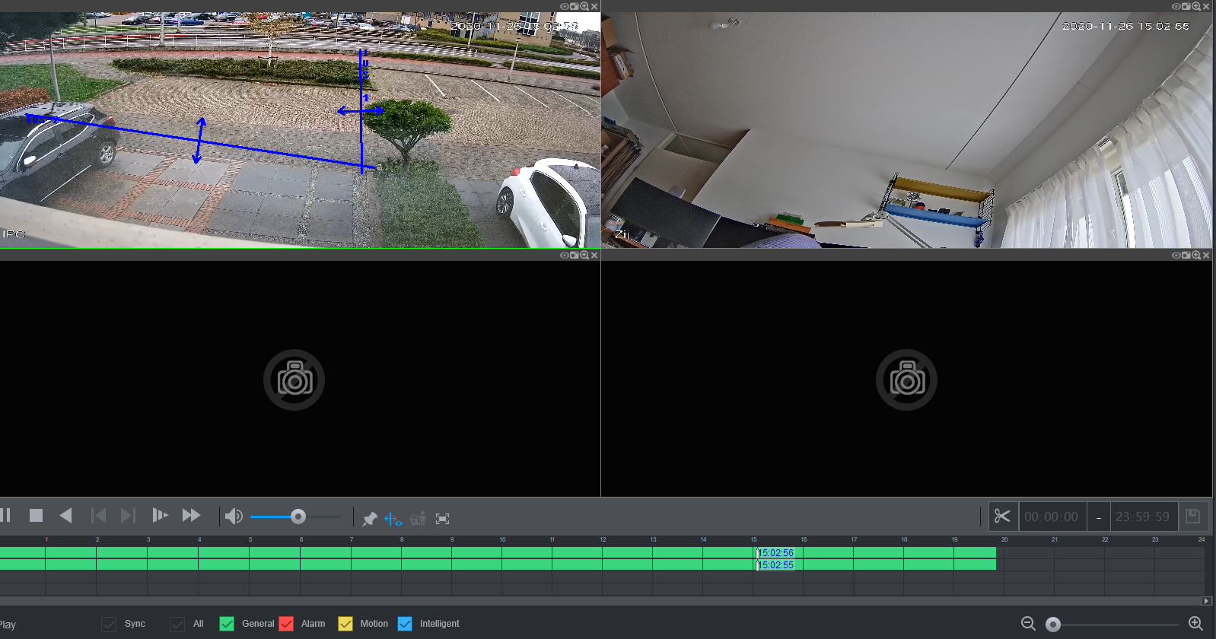Zoom in the timeline with the plus magnifier
The image size is (1216, 639).
[x=1195, y=624]
